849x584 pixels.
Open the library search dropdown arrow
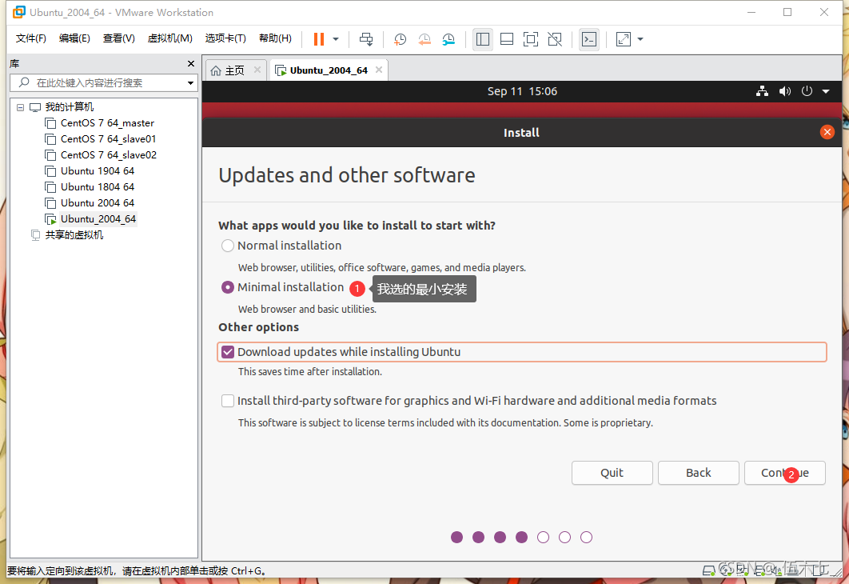pyautogui.click(x=190, y=83)
